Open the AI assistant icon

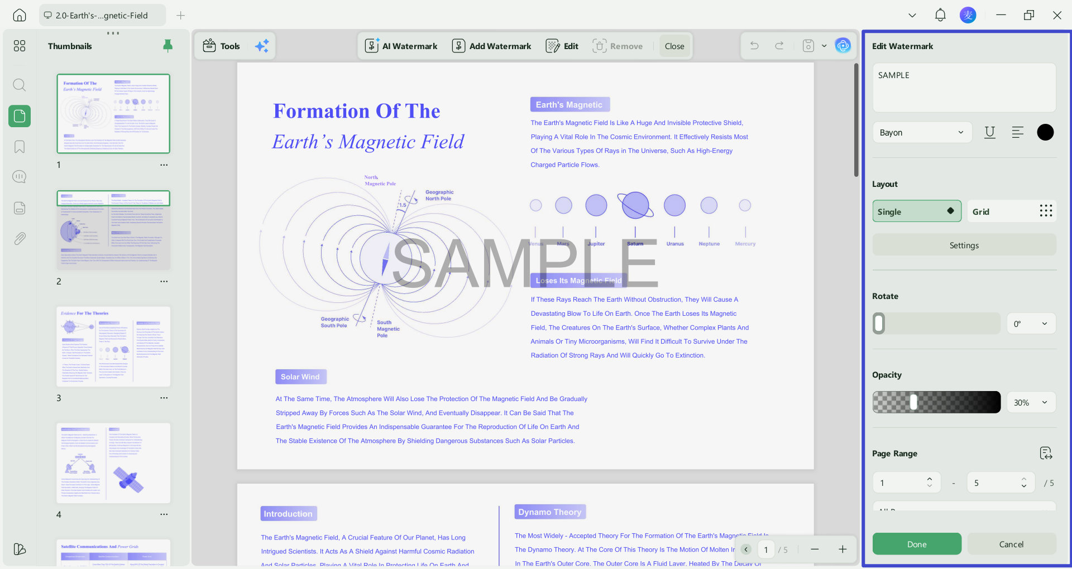click(x=843, y=46)
